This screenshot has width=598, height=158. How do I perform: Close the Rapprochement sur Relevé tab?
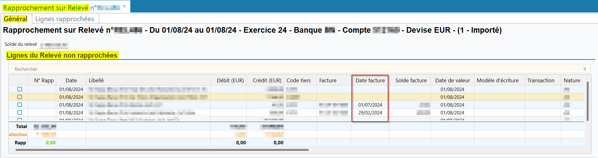(x=124, y=6)
